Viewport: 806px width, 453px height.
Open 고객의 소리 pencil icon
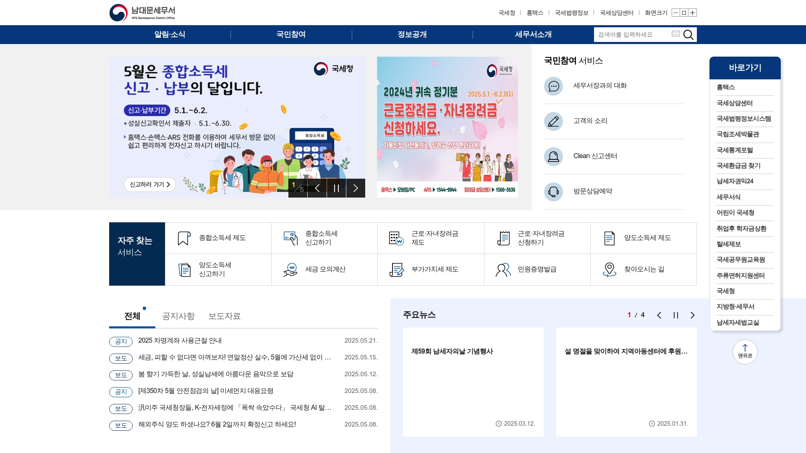click(x=553, y=121)
